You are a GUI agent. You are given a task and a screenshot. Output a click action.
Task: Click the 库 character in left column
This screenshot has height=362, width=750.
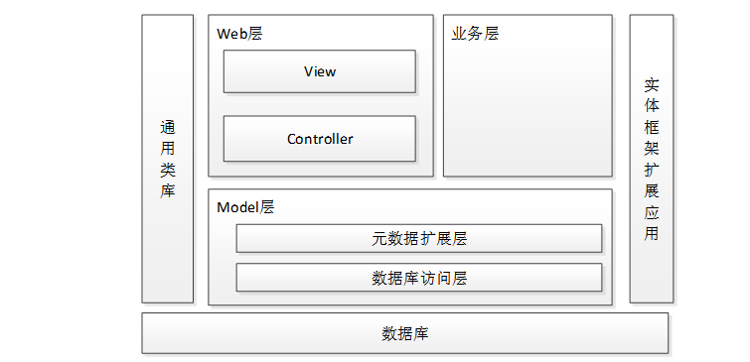168,190
